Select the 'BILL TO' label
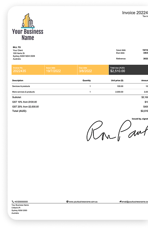Screen dimensions: 148x229 click(x=17, y=47)
